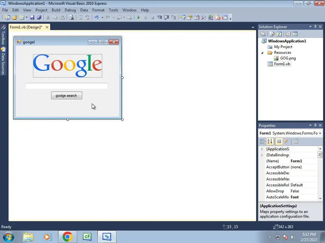The height and width of the screenshot is (243, 325).
Task: Save the current file with floppy icon
Action: pos(32,18)
